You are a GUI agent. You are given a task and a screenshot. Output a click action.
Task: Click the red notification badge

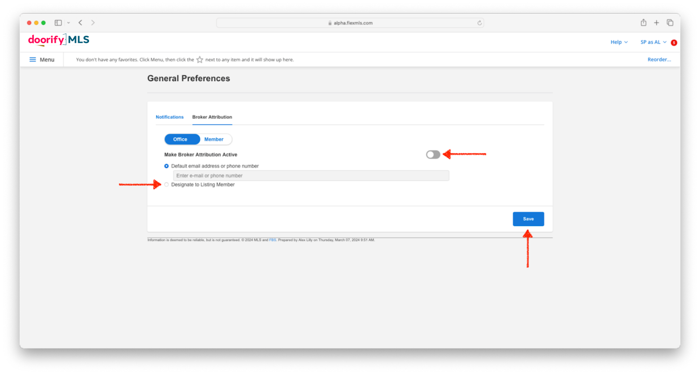coord(674,43)
